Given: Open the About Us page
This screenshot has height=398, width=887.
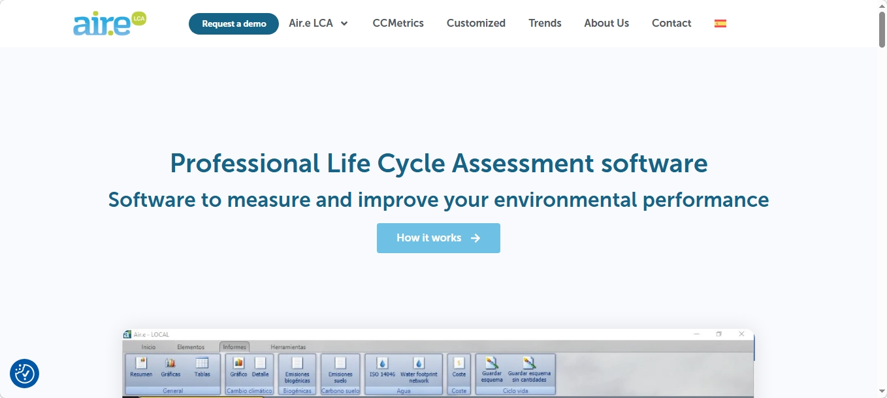Looking at the screenshot, I should pos(606,23).
